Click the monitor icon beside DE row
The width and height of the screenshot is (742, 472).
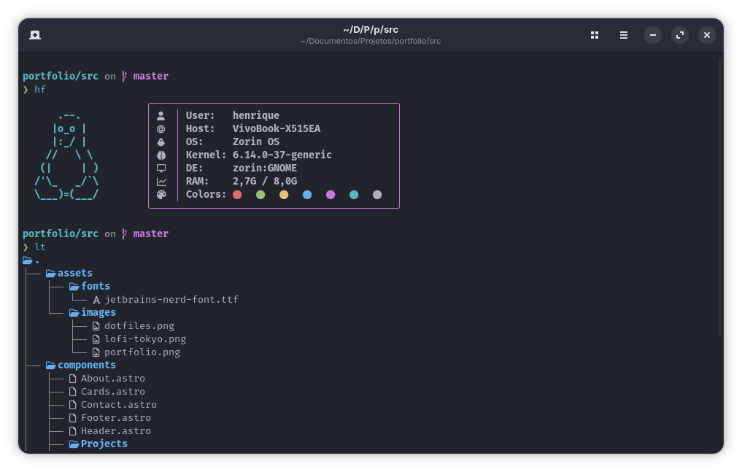(x=161, y=169)
